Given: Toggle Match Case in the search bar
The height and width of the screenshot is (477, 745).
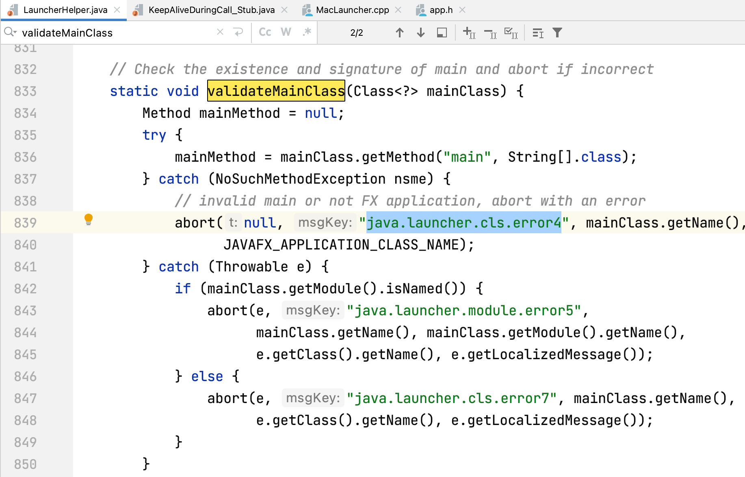Looking at the screenshot, I should (265, 33).
